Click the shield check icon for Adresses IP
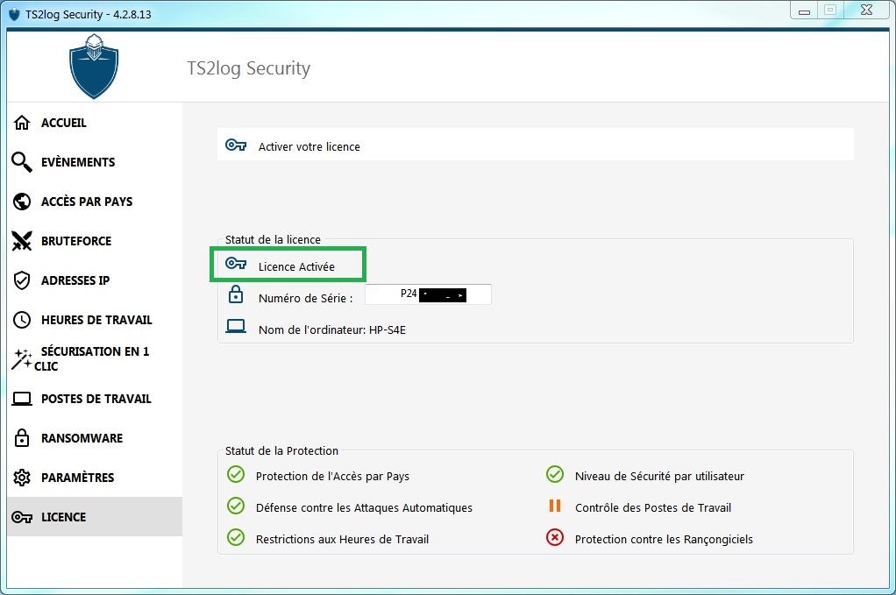Viewport: 896px width, 595px height. pos(22,280)
